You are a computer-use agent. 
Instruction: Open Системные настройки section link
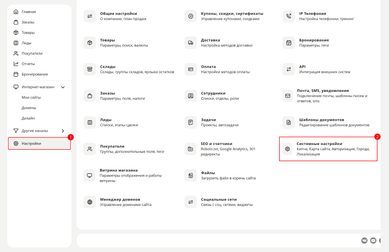tap(319, 144)
